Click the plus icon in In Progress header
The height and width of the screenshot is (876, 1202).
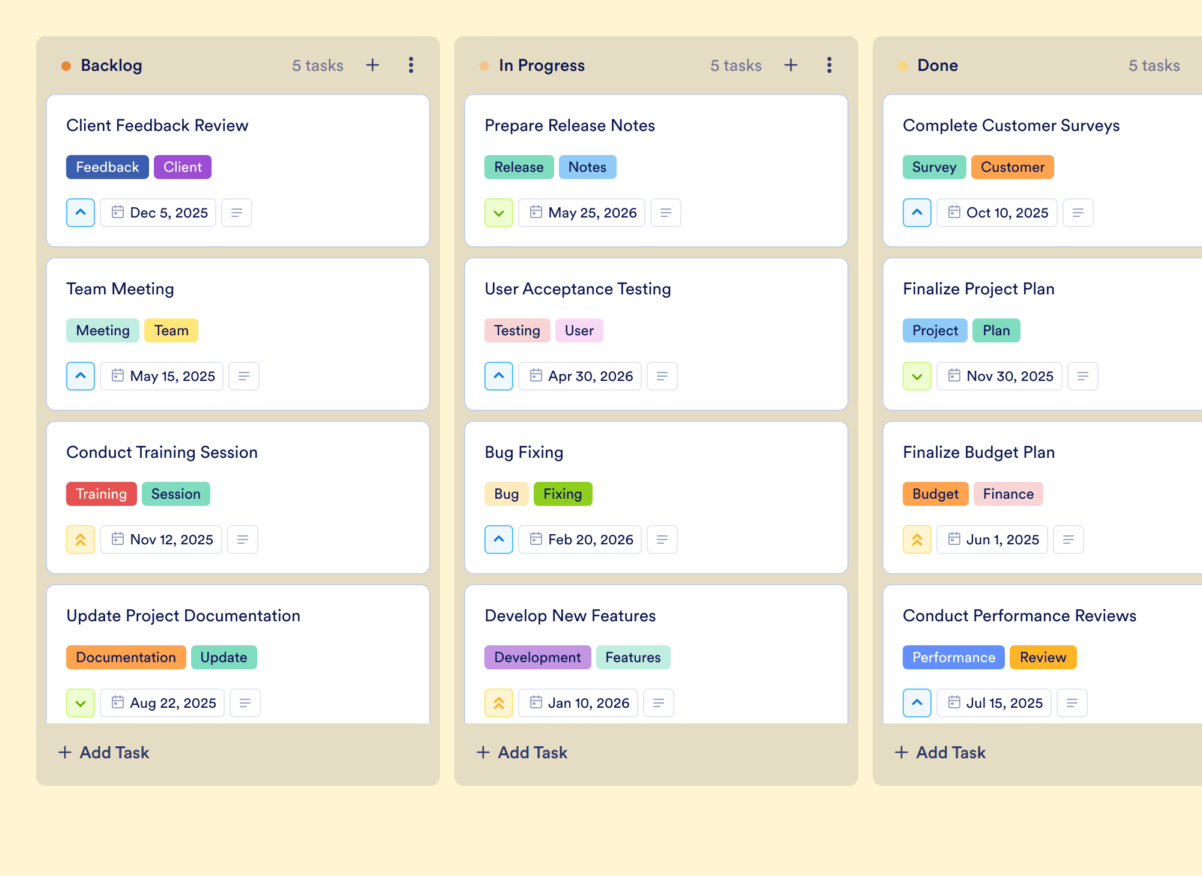pyautogui.click(x=791, y=65)
